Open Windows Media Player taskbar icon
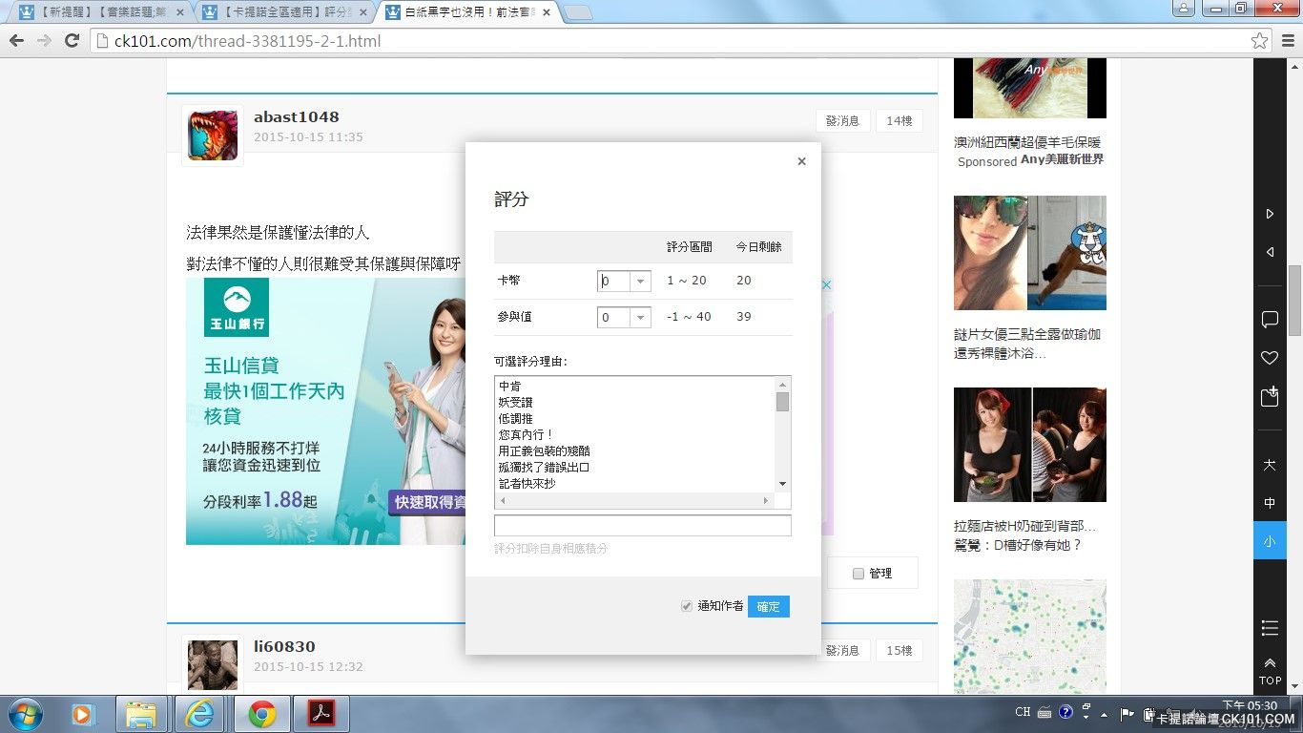This screenshot has height=733, width=1303. 83,714
